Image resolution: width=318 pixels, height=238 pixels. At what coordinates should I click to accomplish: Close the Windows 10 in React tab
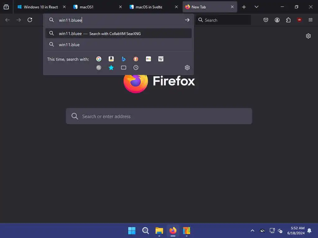[64, 7]
